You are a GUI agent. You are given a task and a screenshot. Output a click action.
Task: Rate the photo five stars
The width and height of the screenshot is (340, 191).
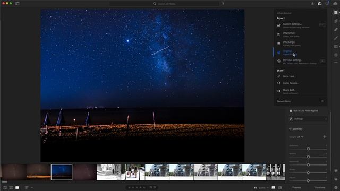(144, 187)
